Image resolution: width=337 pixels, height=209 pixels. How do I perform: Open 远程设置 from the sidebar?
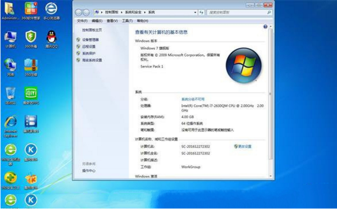[x=89, y=46]
